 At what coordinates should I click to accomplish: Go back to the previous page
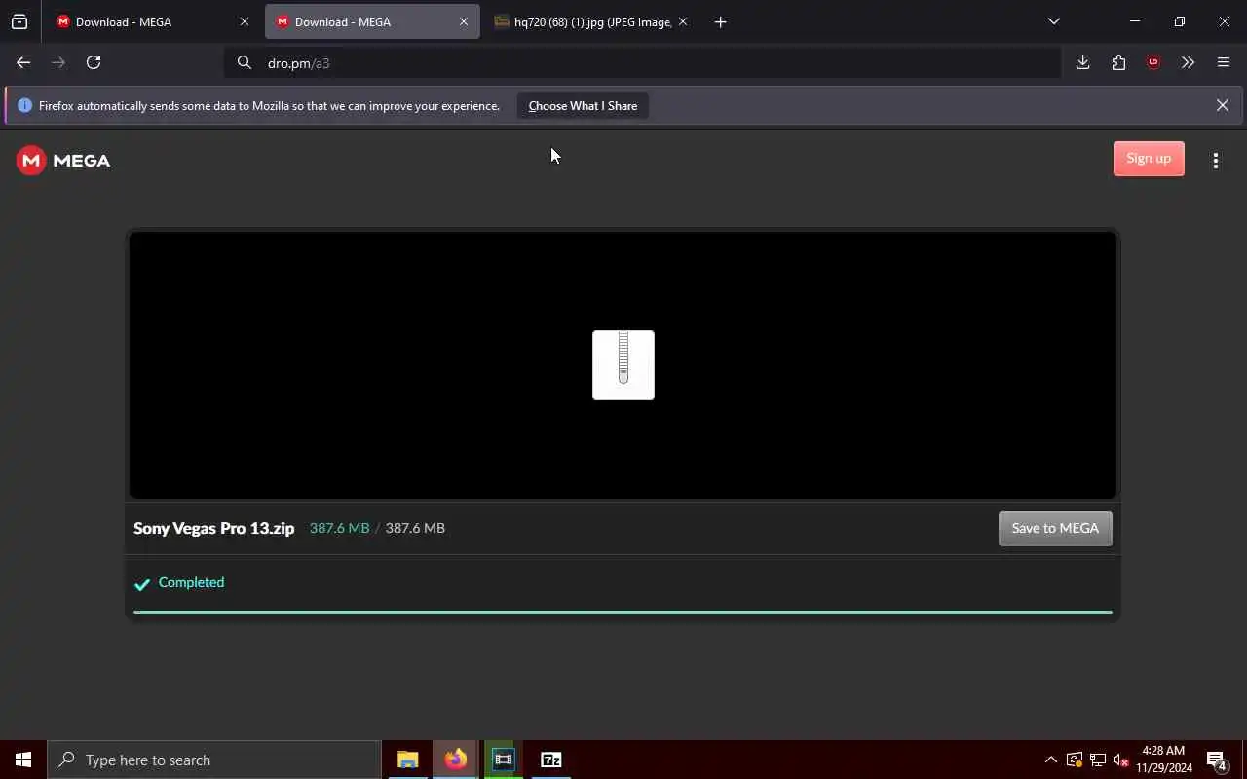pyautogui.click(x=23, y=62)
